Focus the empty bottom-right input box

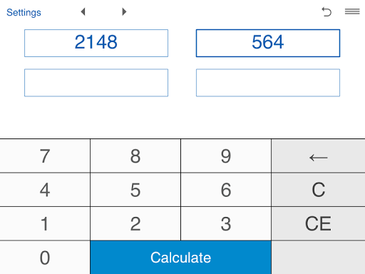coord(268,83)
